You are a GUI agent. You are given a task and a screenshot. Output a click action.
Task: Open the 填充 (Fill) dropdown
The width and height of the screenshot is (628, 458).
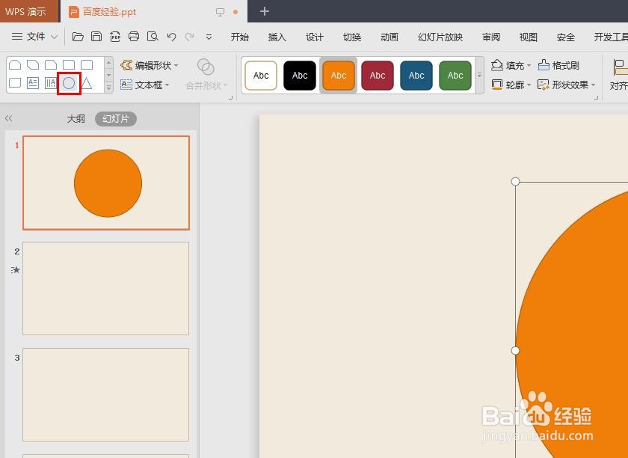(511, 65)
